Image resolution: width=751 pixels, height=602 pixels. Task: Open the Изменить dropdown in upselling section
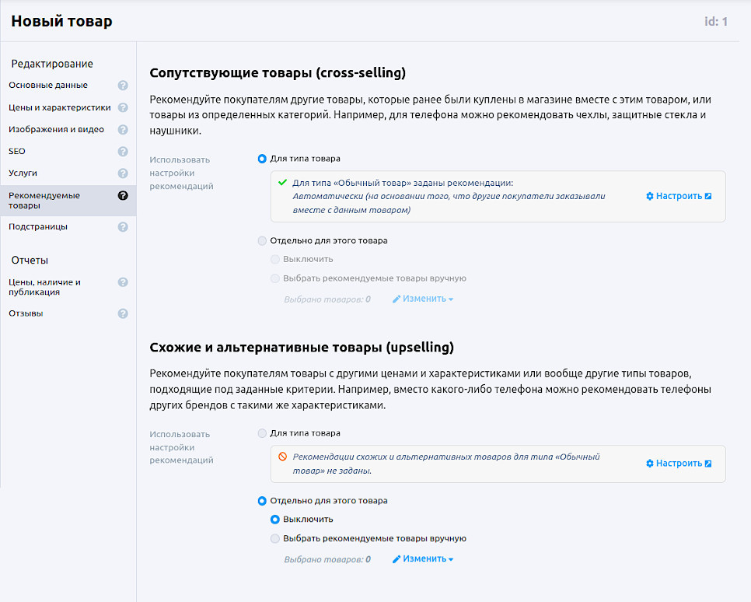(423, 558)
